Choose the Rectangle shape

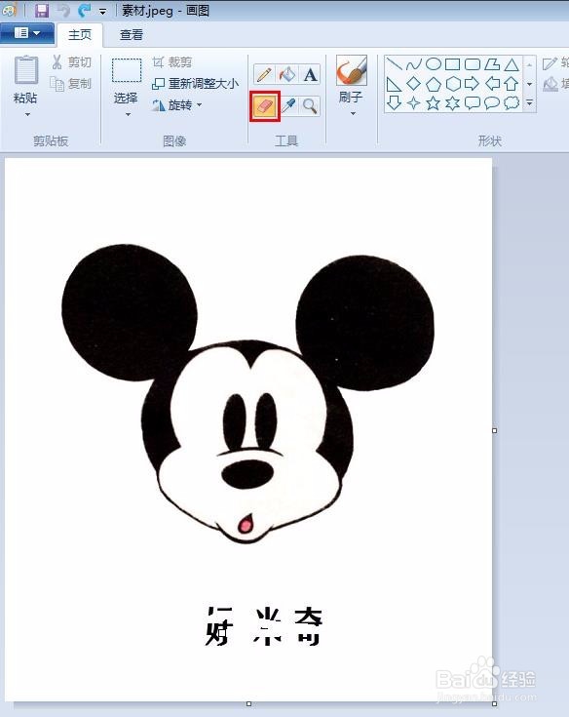click(x=452, y=64)
